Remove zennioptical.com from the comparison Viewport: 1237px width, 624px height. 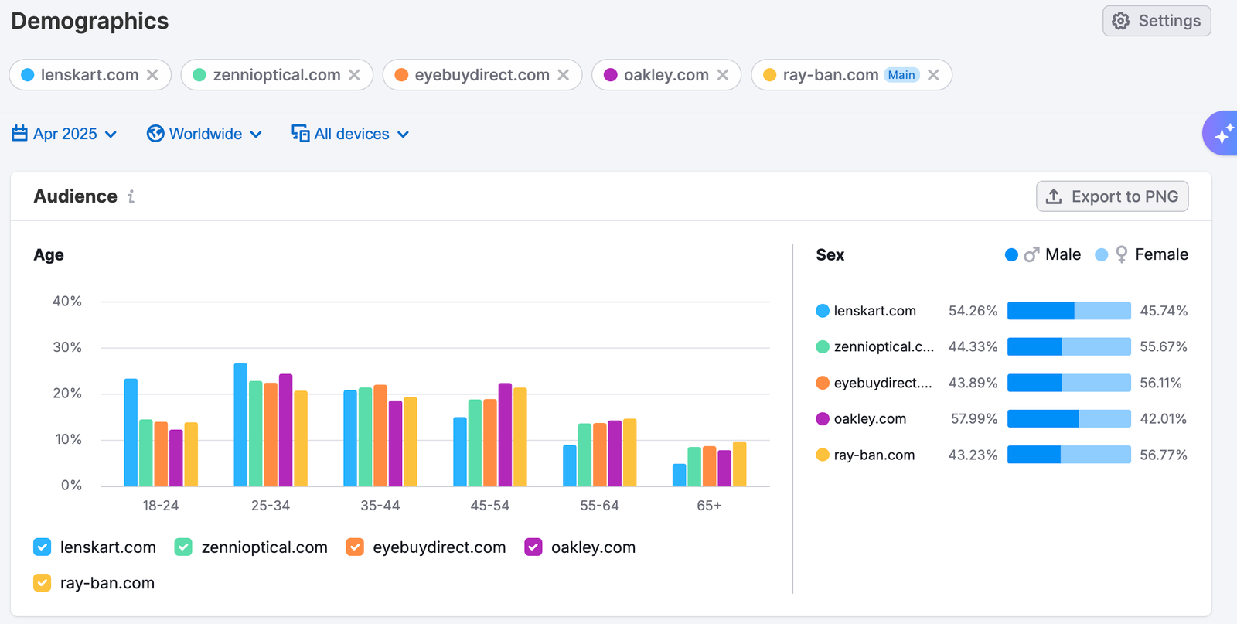(x=354, y=75)
